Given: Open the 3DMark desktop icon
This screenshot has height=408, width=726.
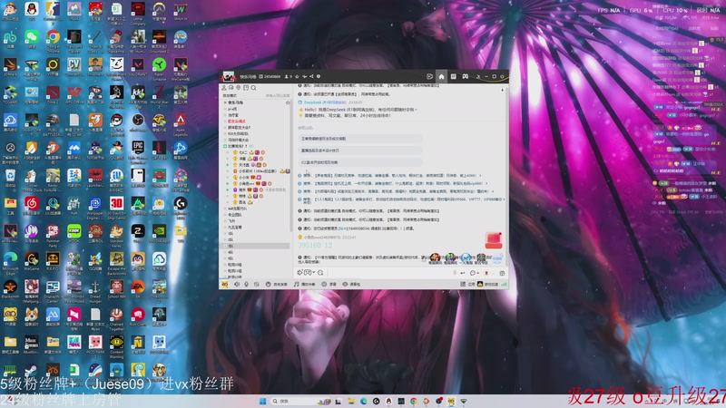Looking at the screenshot, I should [x=10, y=65].
